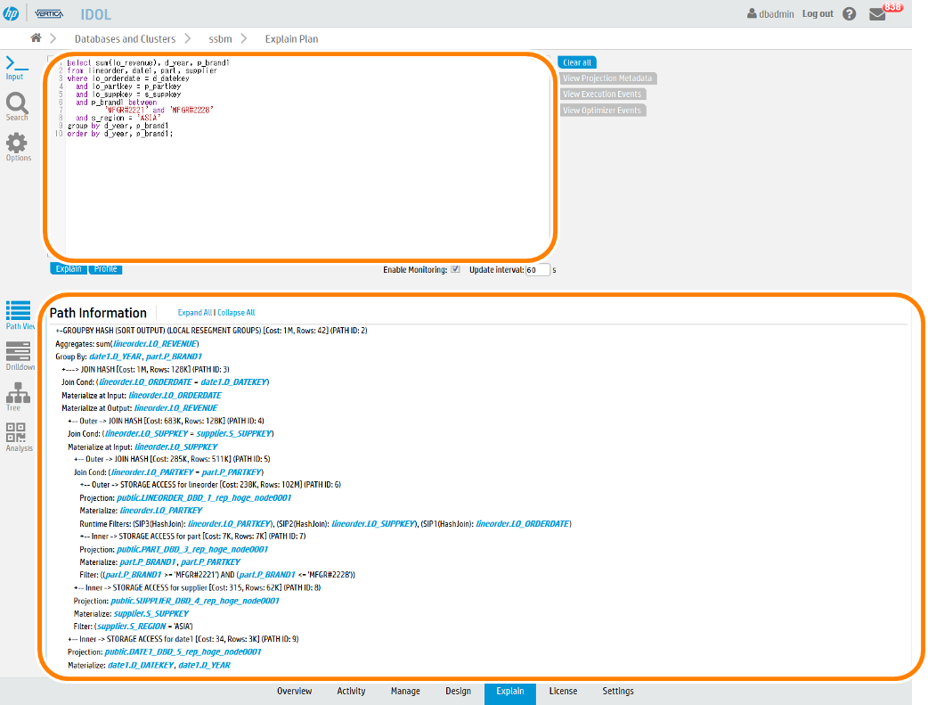Image resolution: width=928 pixels, height=705 pixels.
Task: Click the Input console icon in sidebar
Action: point(16,63)
